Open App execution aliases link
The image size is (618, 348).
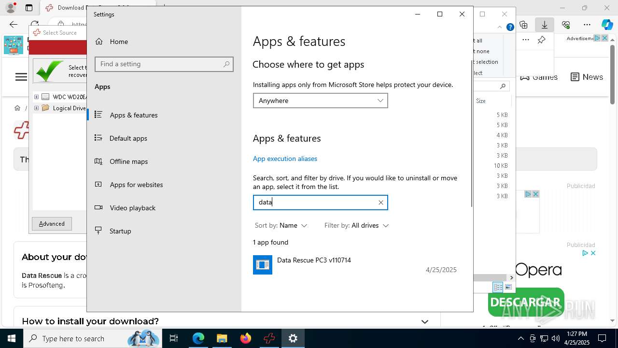pos(285,159)
